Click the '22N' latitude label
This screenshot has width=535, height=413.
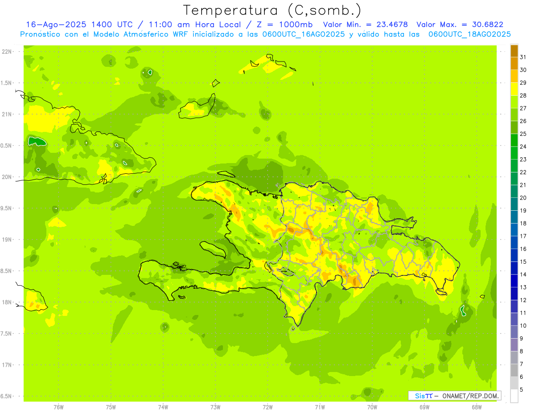pos(7,52)
